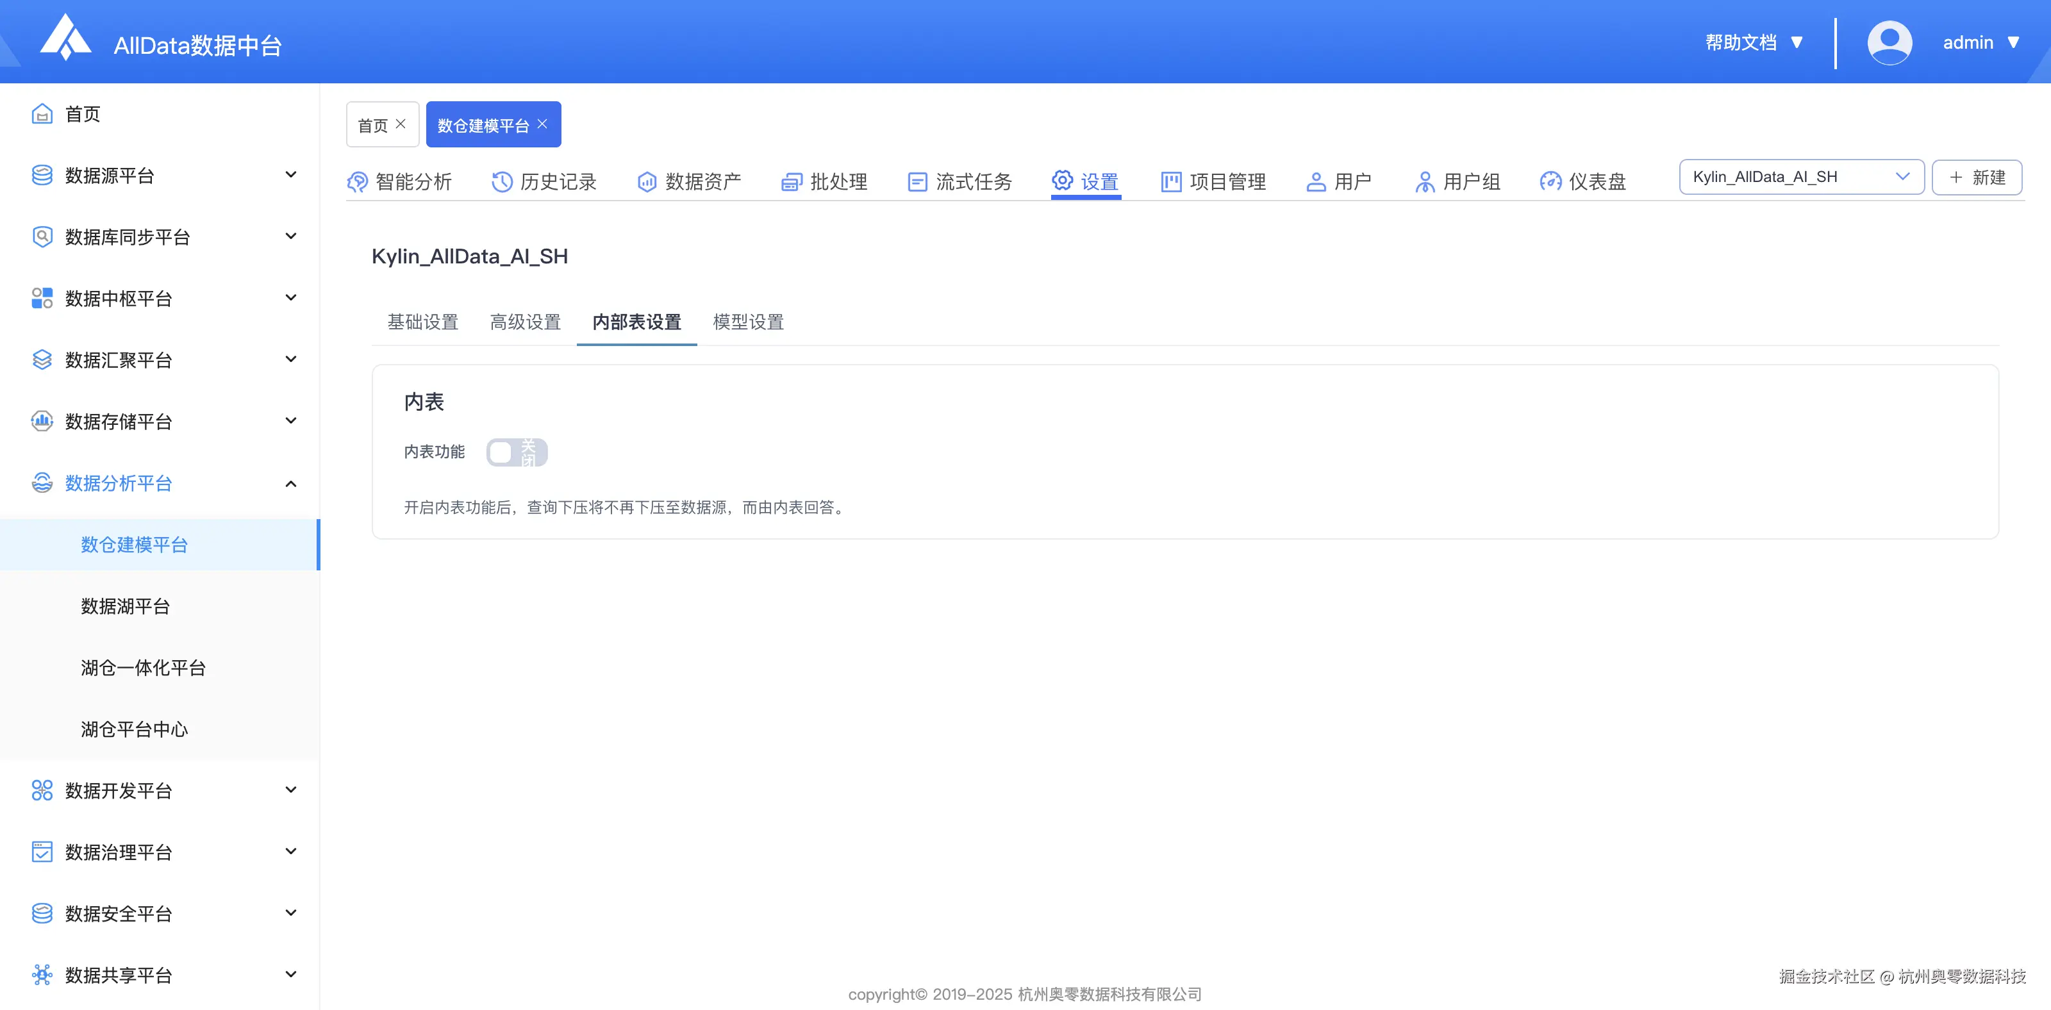Click the 新建 button
The width and height of the screenshot is (2051, 1010).
point(1977,177)
